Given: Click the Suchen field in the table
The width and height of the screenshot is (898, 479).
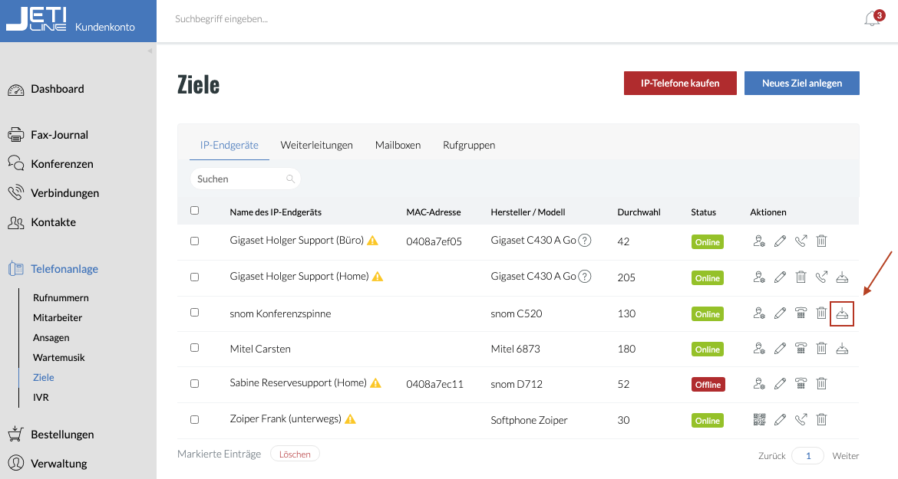Looking at the screenshot, I should point(245,179).
